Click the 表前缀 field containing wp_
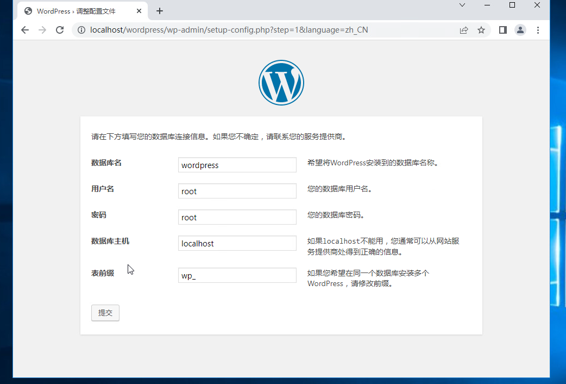The height and width of the screenshot is (384, 566). pyautogui.click(x=237, y=275)
